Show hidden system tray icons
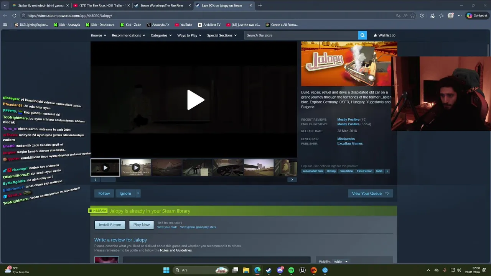 (428, 270)
